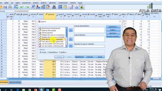Click the Go to case icon

coord(33,7)
